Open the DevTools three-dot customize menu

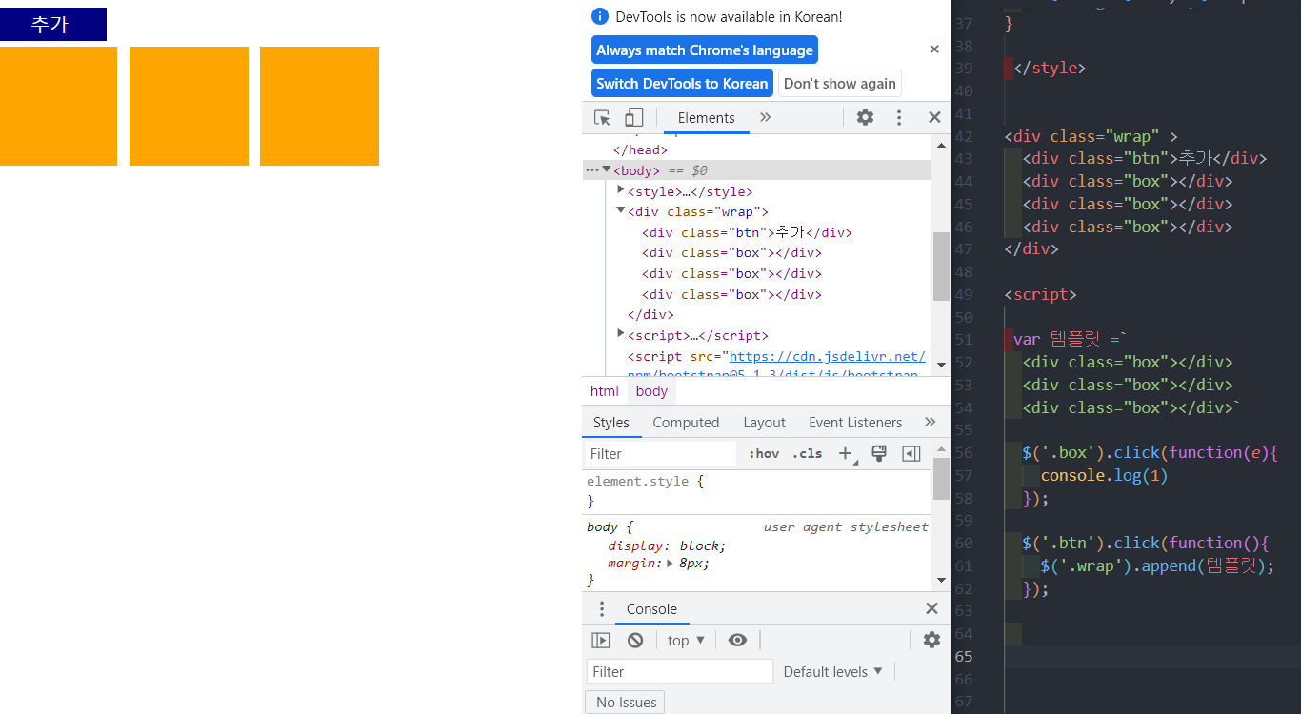[x=898, y=117]
